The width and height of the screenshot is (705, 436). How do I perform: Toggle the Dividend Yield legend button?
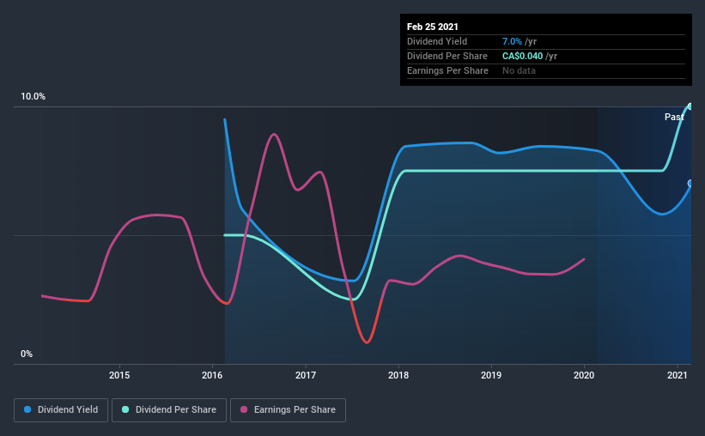[x=61, y=410]
